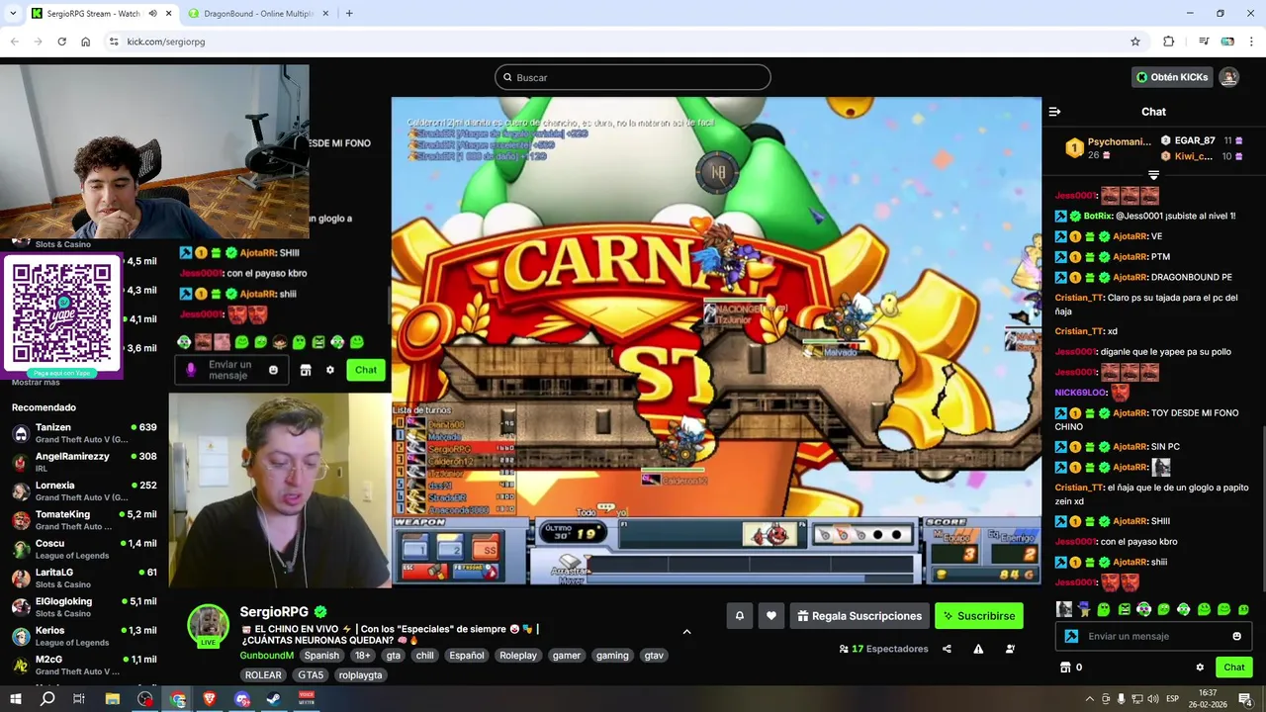1266x712 pixels.
Task: Open AngelRamirezzy recommended channel
Action: tap(84, 462)
